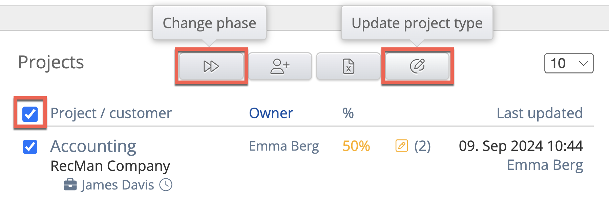Sort by the % column header
609x201 pixels.
(x=348, y=113)
